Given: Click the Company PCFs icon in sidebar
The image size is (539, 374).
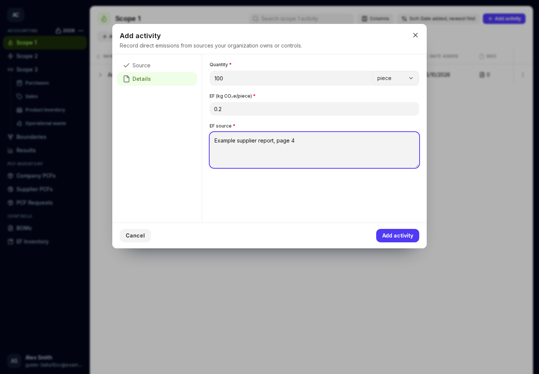Looking at the screenshot, I should [10, 176].
